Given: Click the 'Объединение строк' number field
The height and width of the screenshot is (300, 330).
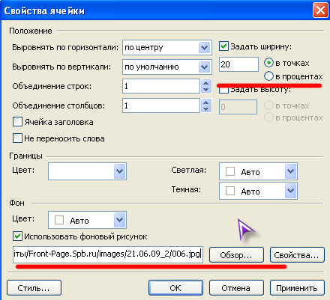Looking at the screenshot, I should click(161, 86).
